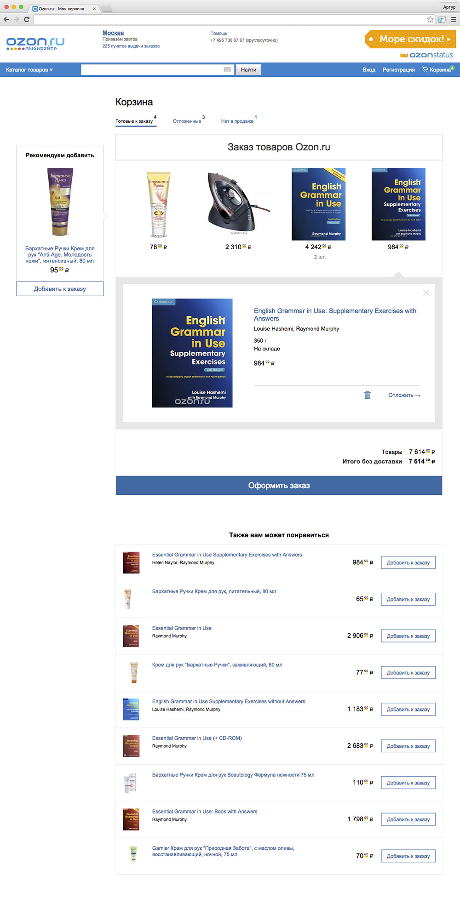Click Отложить to postpone the item
Image resolution: width=460 pixels, height=911 pixels.
coord(404,395)
